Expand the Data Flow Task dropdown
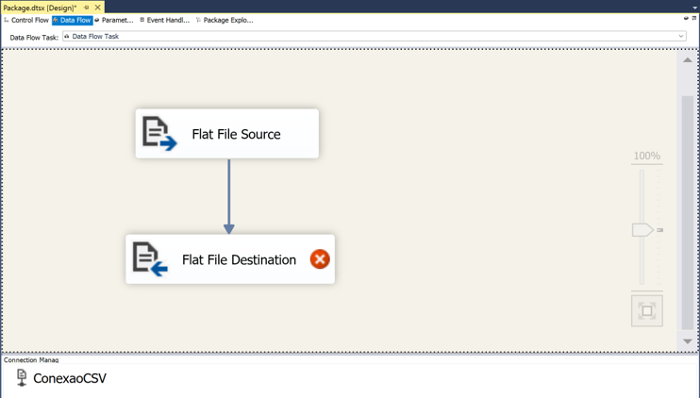Image resolution: width=700 pixels, height=398 pixels. 681,36
